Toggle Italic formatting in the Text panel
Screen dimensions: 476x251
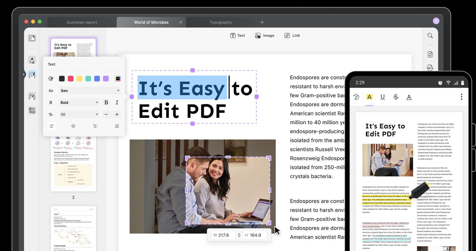(x=117, y=102)
